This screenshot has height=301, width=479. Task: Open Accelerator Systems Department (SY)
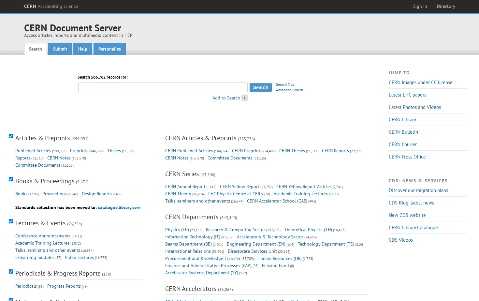[x=202, y=273]
